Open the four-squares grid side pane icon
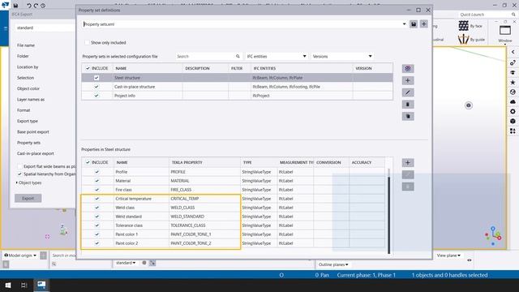This screenshot has height=292, width=519. 513,131
